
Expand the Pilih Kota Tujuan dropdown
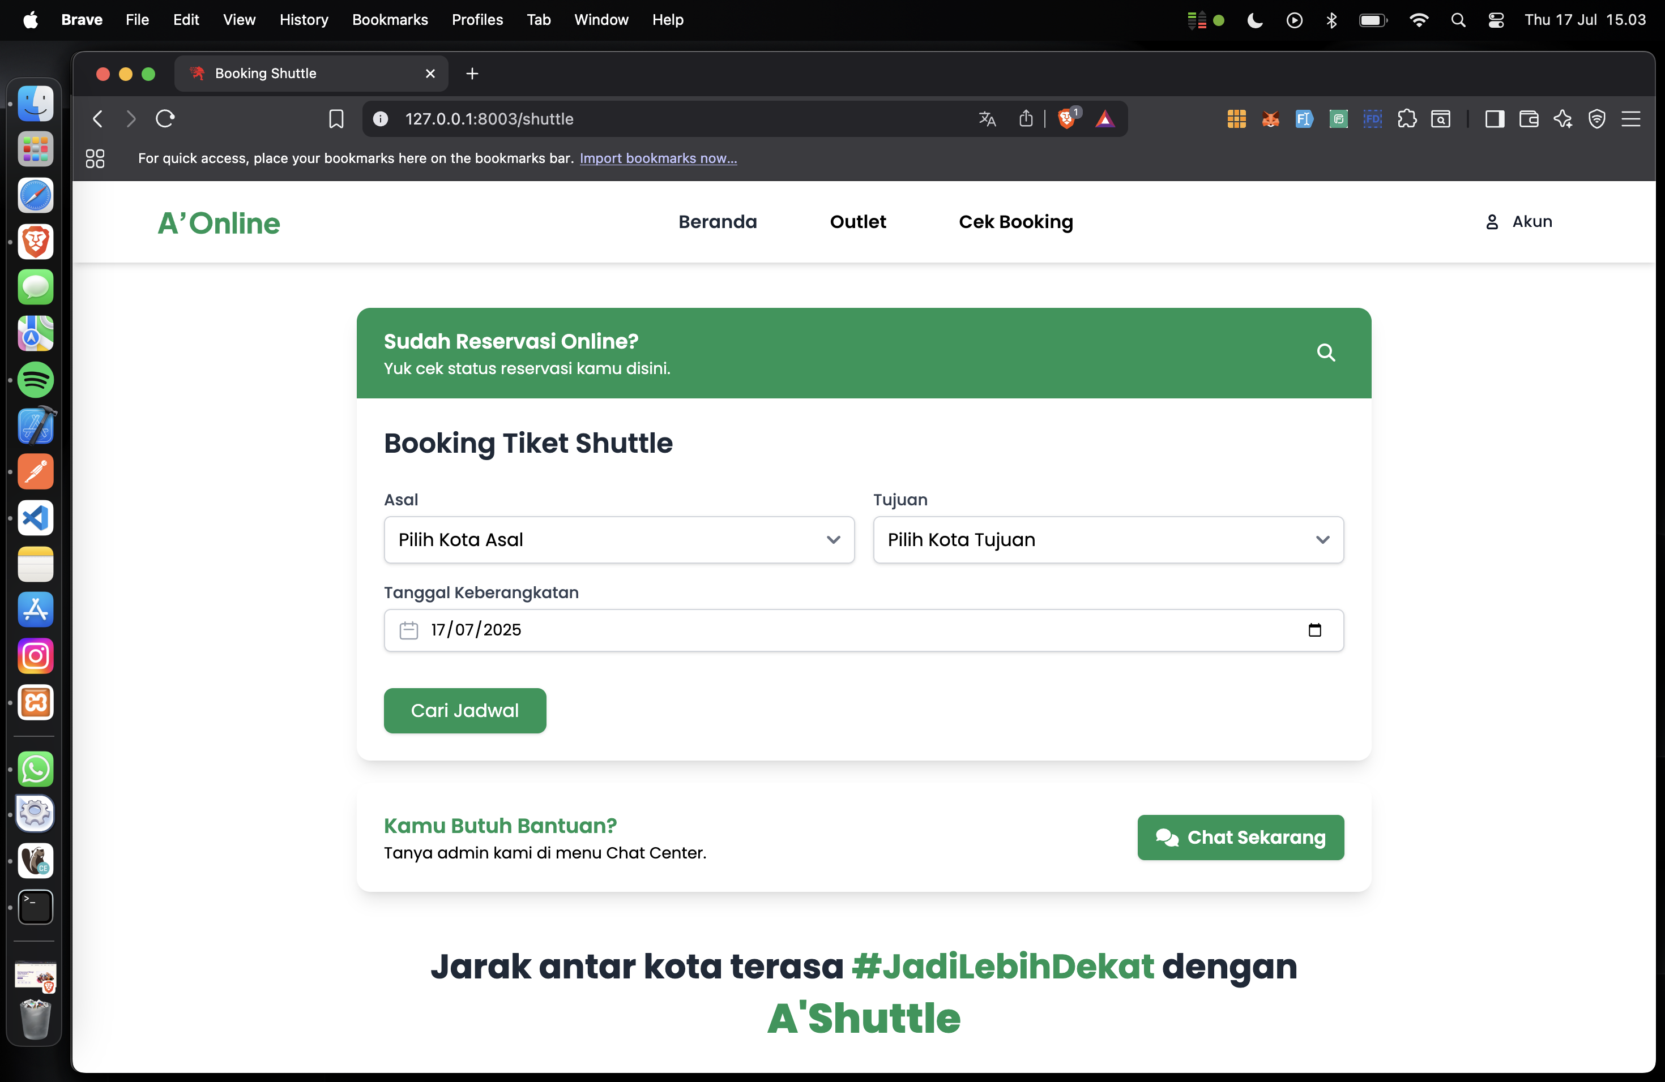[1107, 540]
